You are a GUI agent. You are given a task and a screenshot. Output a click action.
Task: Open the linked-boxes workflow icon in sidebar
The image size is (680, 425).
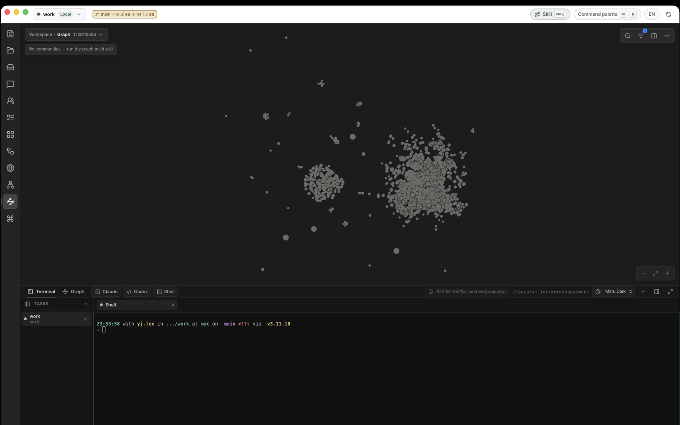click(10, 151)
